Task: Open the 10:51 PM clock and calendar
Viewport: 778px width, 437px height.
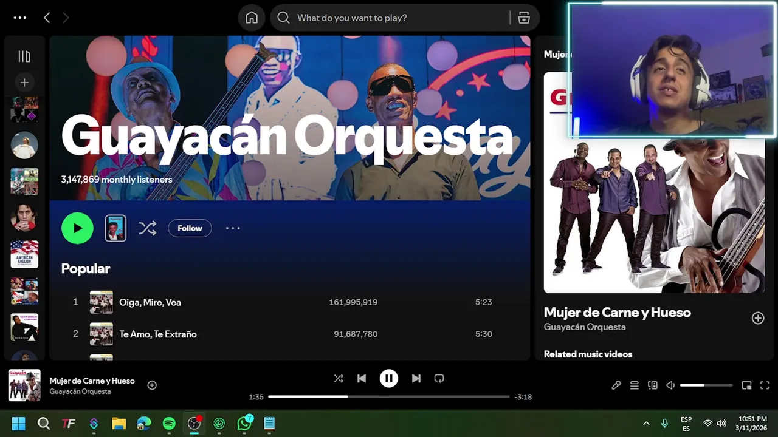Action: [x=752, y=423]
